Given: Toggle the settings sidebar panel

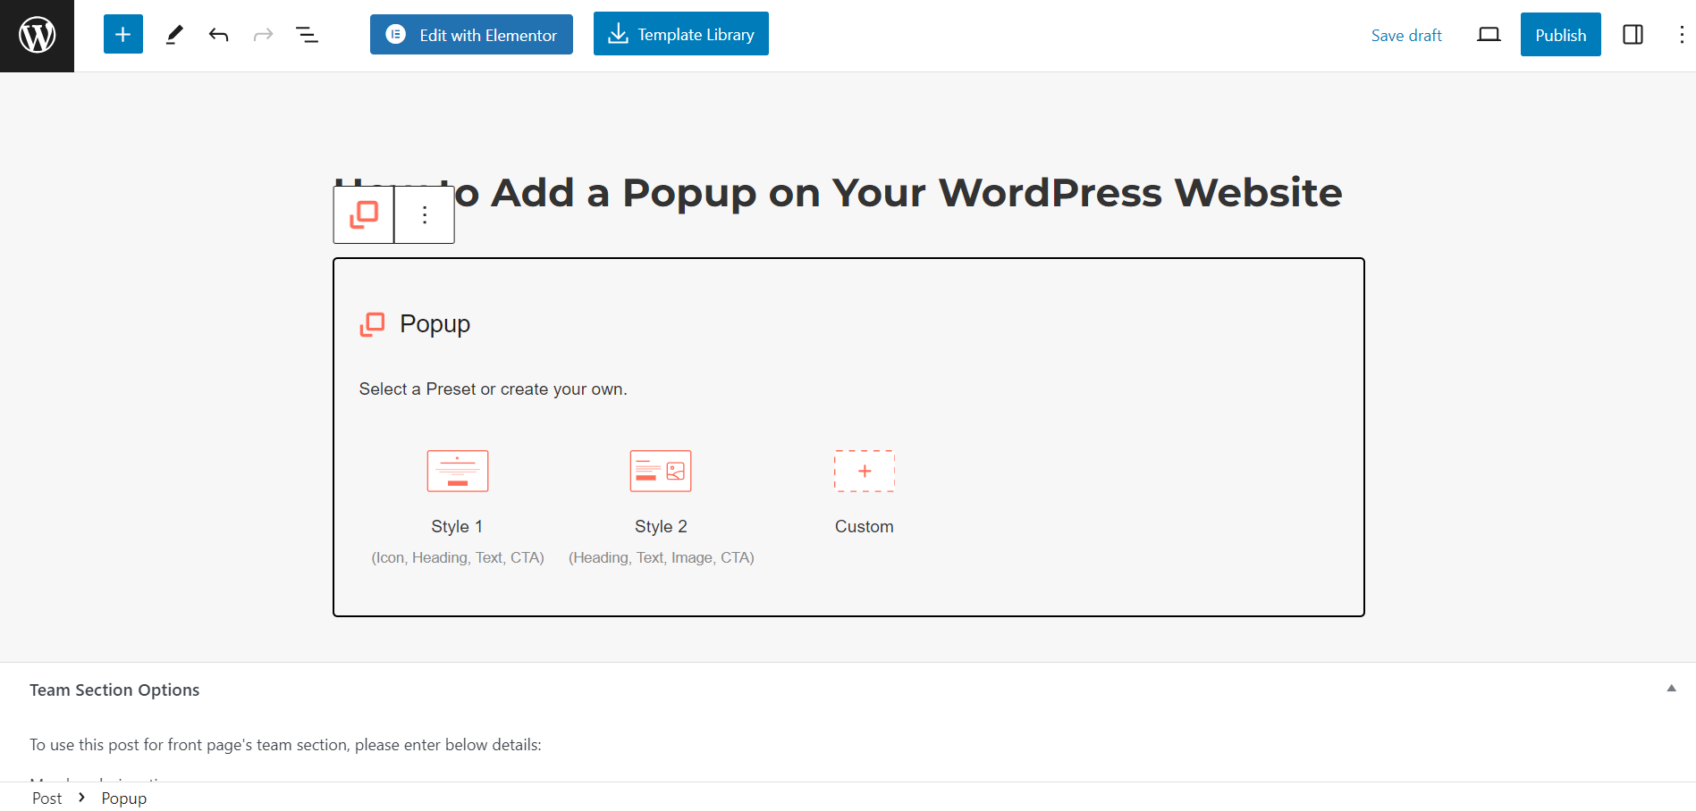Looking at the screenshot, I should (1633, 35).
